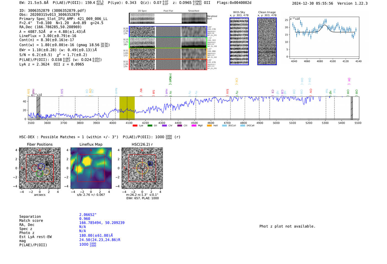The width and height of the screenshot is (387, 264).
Task: Click the EWr: 657, PLAE: 1000 caption
Action: pos(142,198)
